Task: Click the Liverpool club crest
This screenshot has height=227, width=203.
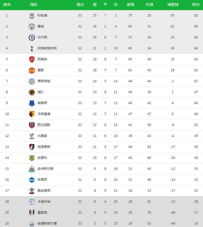Action: click(32, 16)
